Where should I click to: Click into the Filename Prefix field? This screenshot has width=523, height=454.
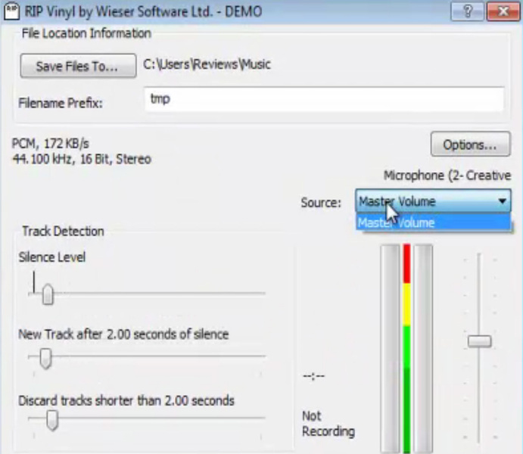tap(324, 99)
